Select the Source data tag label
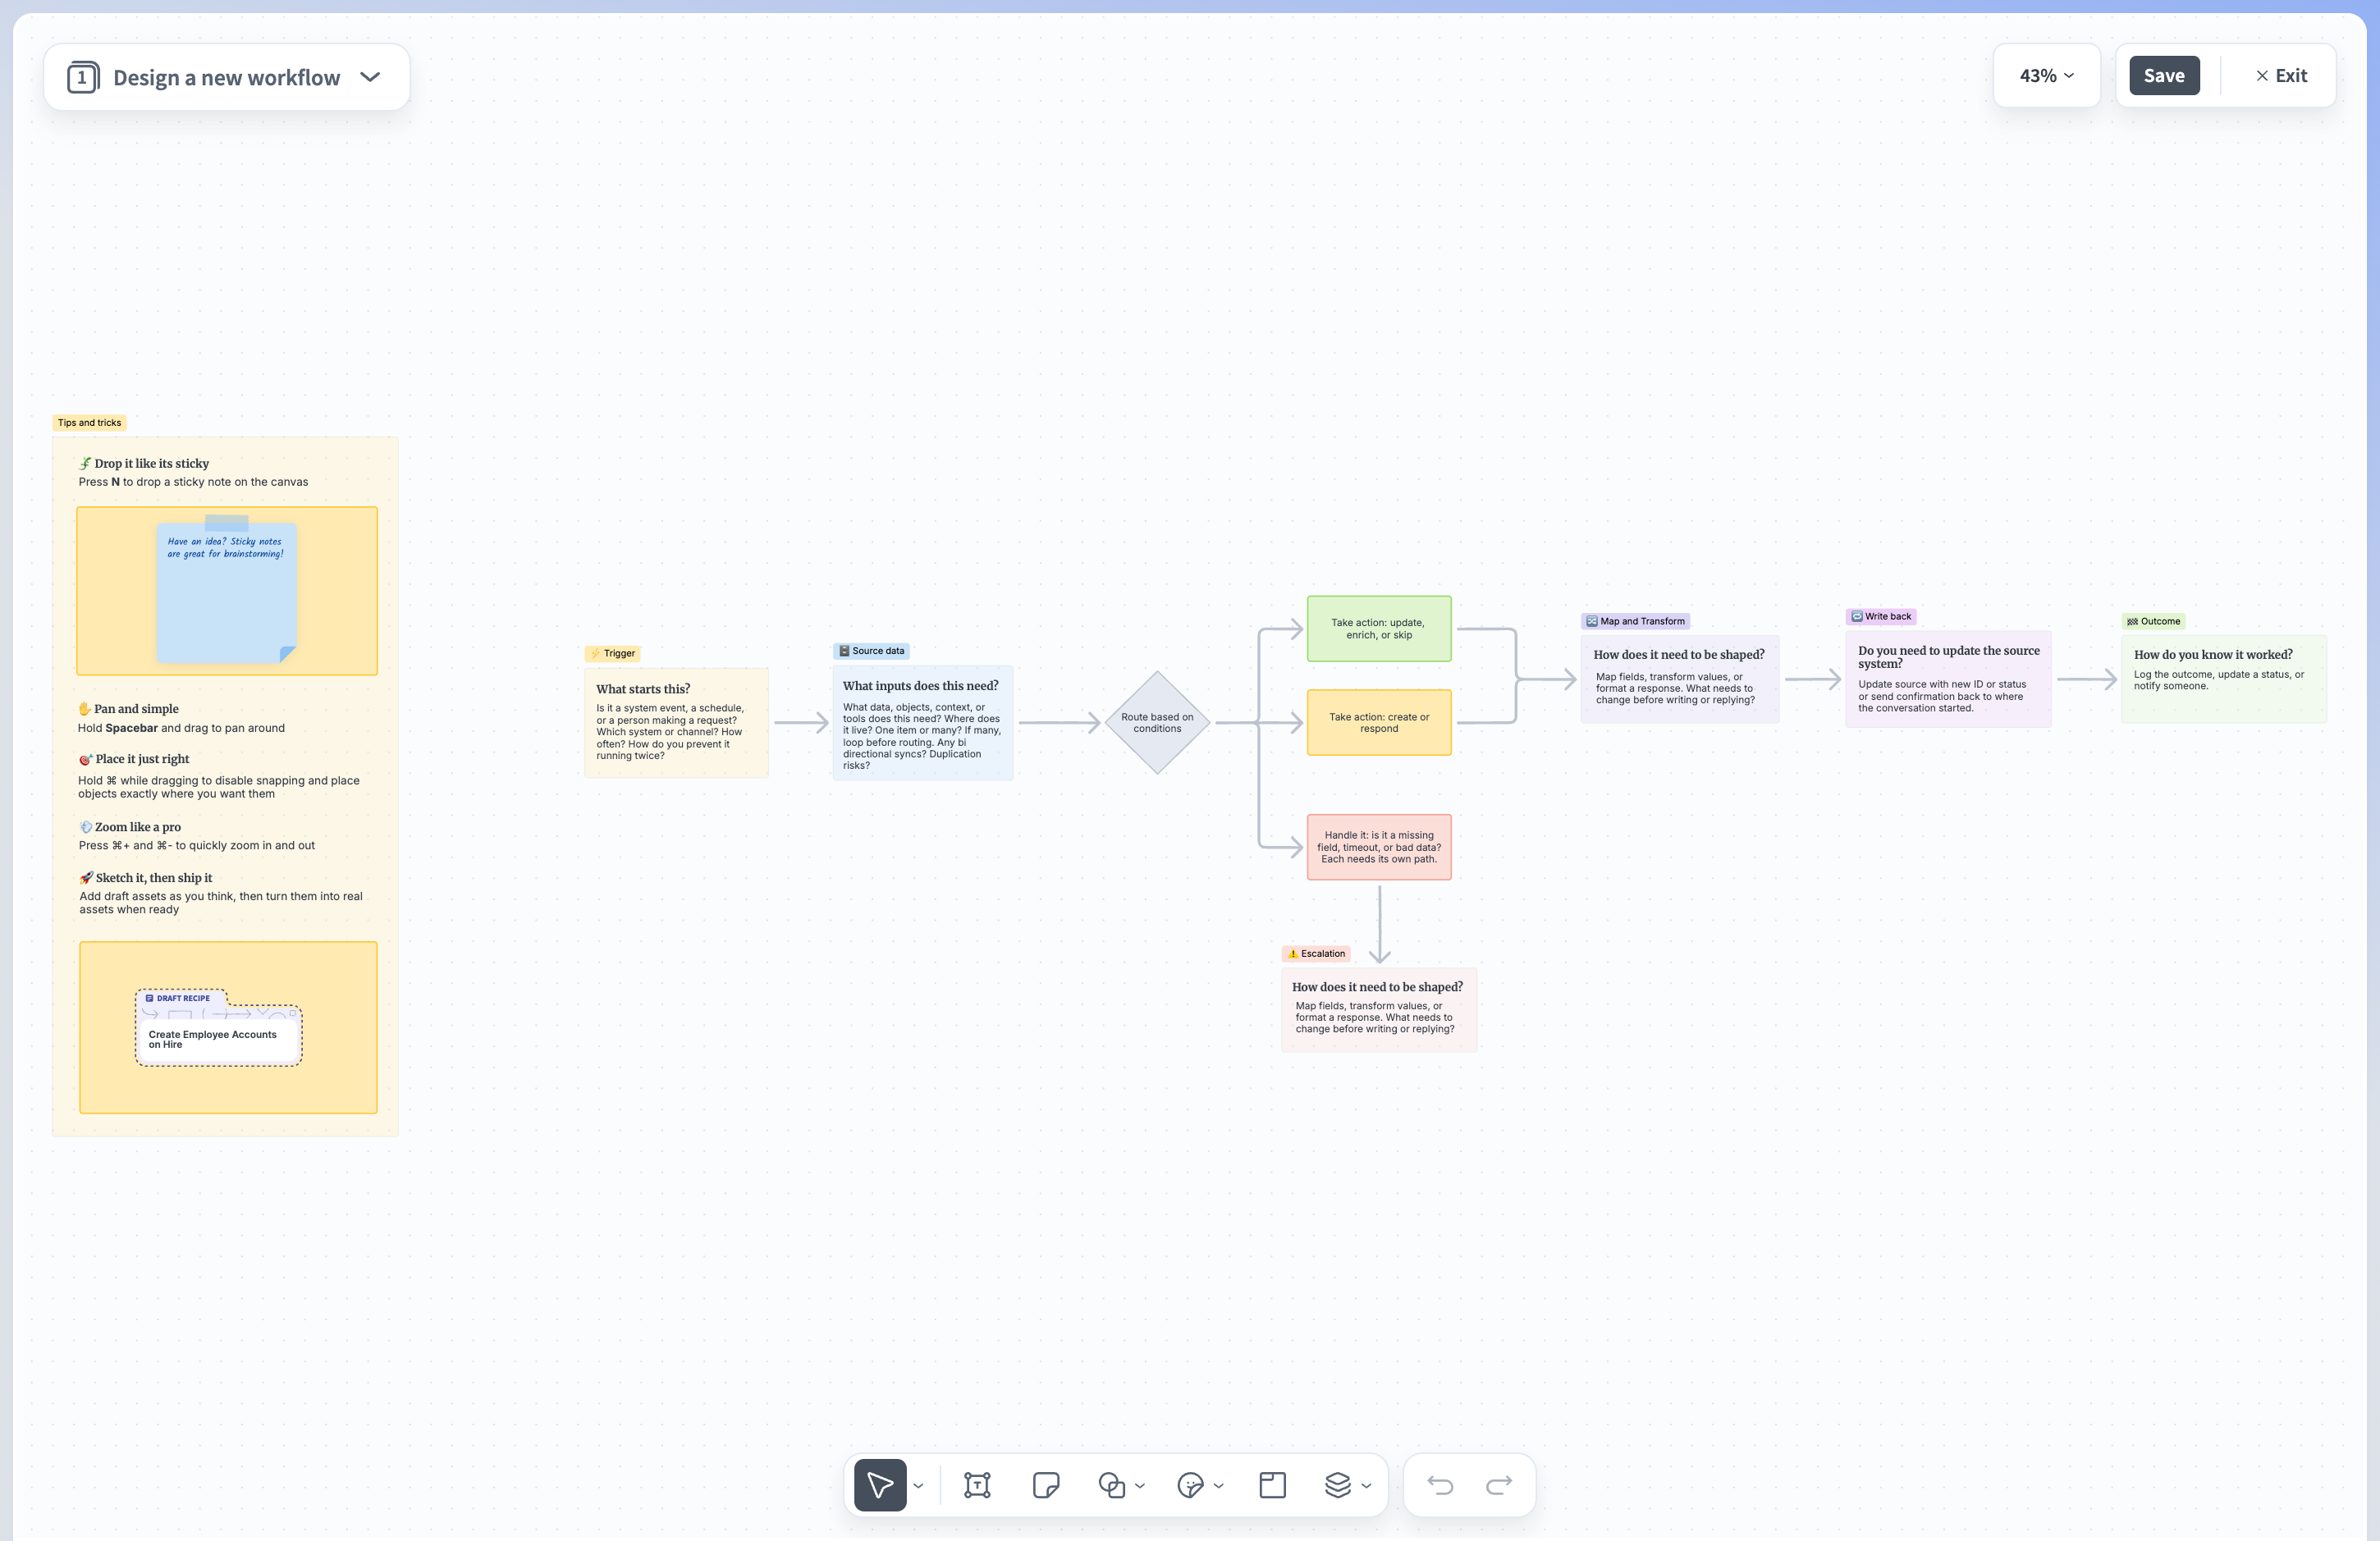This screenshot has height=1541, width=2380. 871,651
